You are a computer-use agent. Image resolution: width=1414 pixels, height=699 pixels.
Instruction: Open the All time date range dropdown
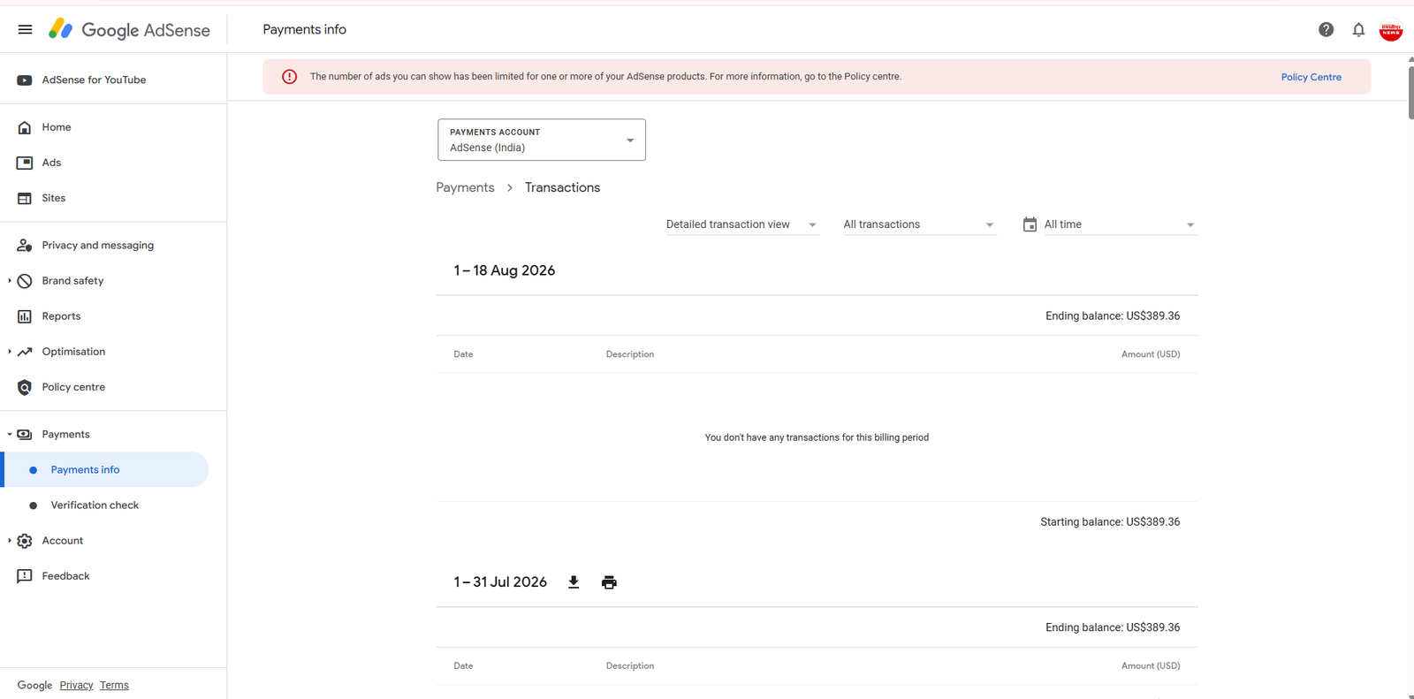1120,224
